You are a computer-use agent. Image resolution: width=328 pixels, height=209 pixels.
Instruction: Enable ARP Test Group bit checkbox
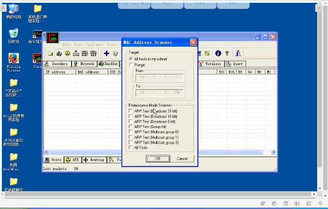[131, 127]
